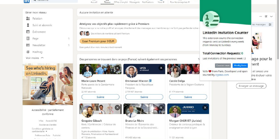Open Bruno Le Maire's profile photo
The height and width of the screenshot is (139, 279).
point(131,112)
